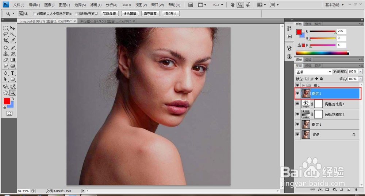This screenshot has width=365, height=196.
Task: Open the Color panel options menu
Action: [x=361, y=24]
